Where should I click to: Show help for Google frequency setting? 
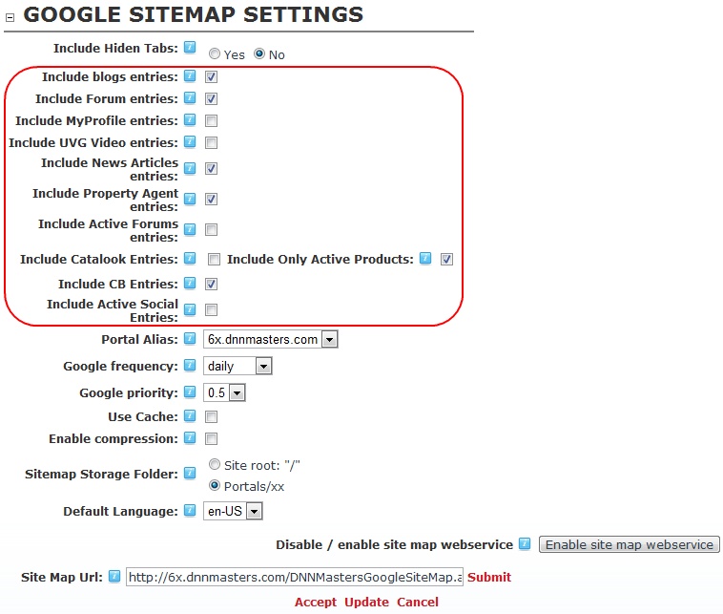click(190, 366)
